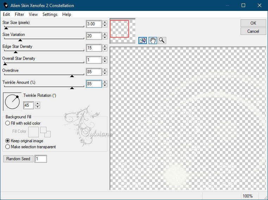Click the Alien Skin app icon in title bar

pos(6,5)
